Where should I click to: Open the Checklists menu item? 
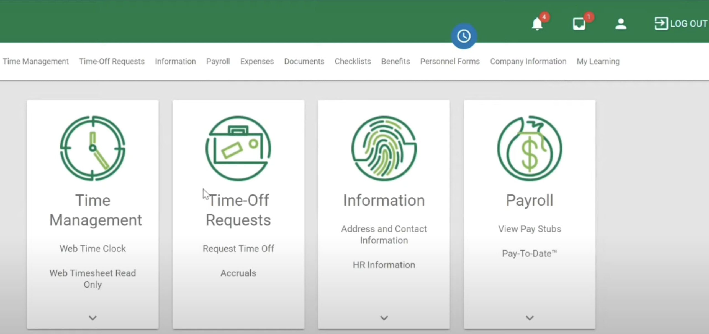tap(353, 61)
